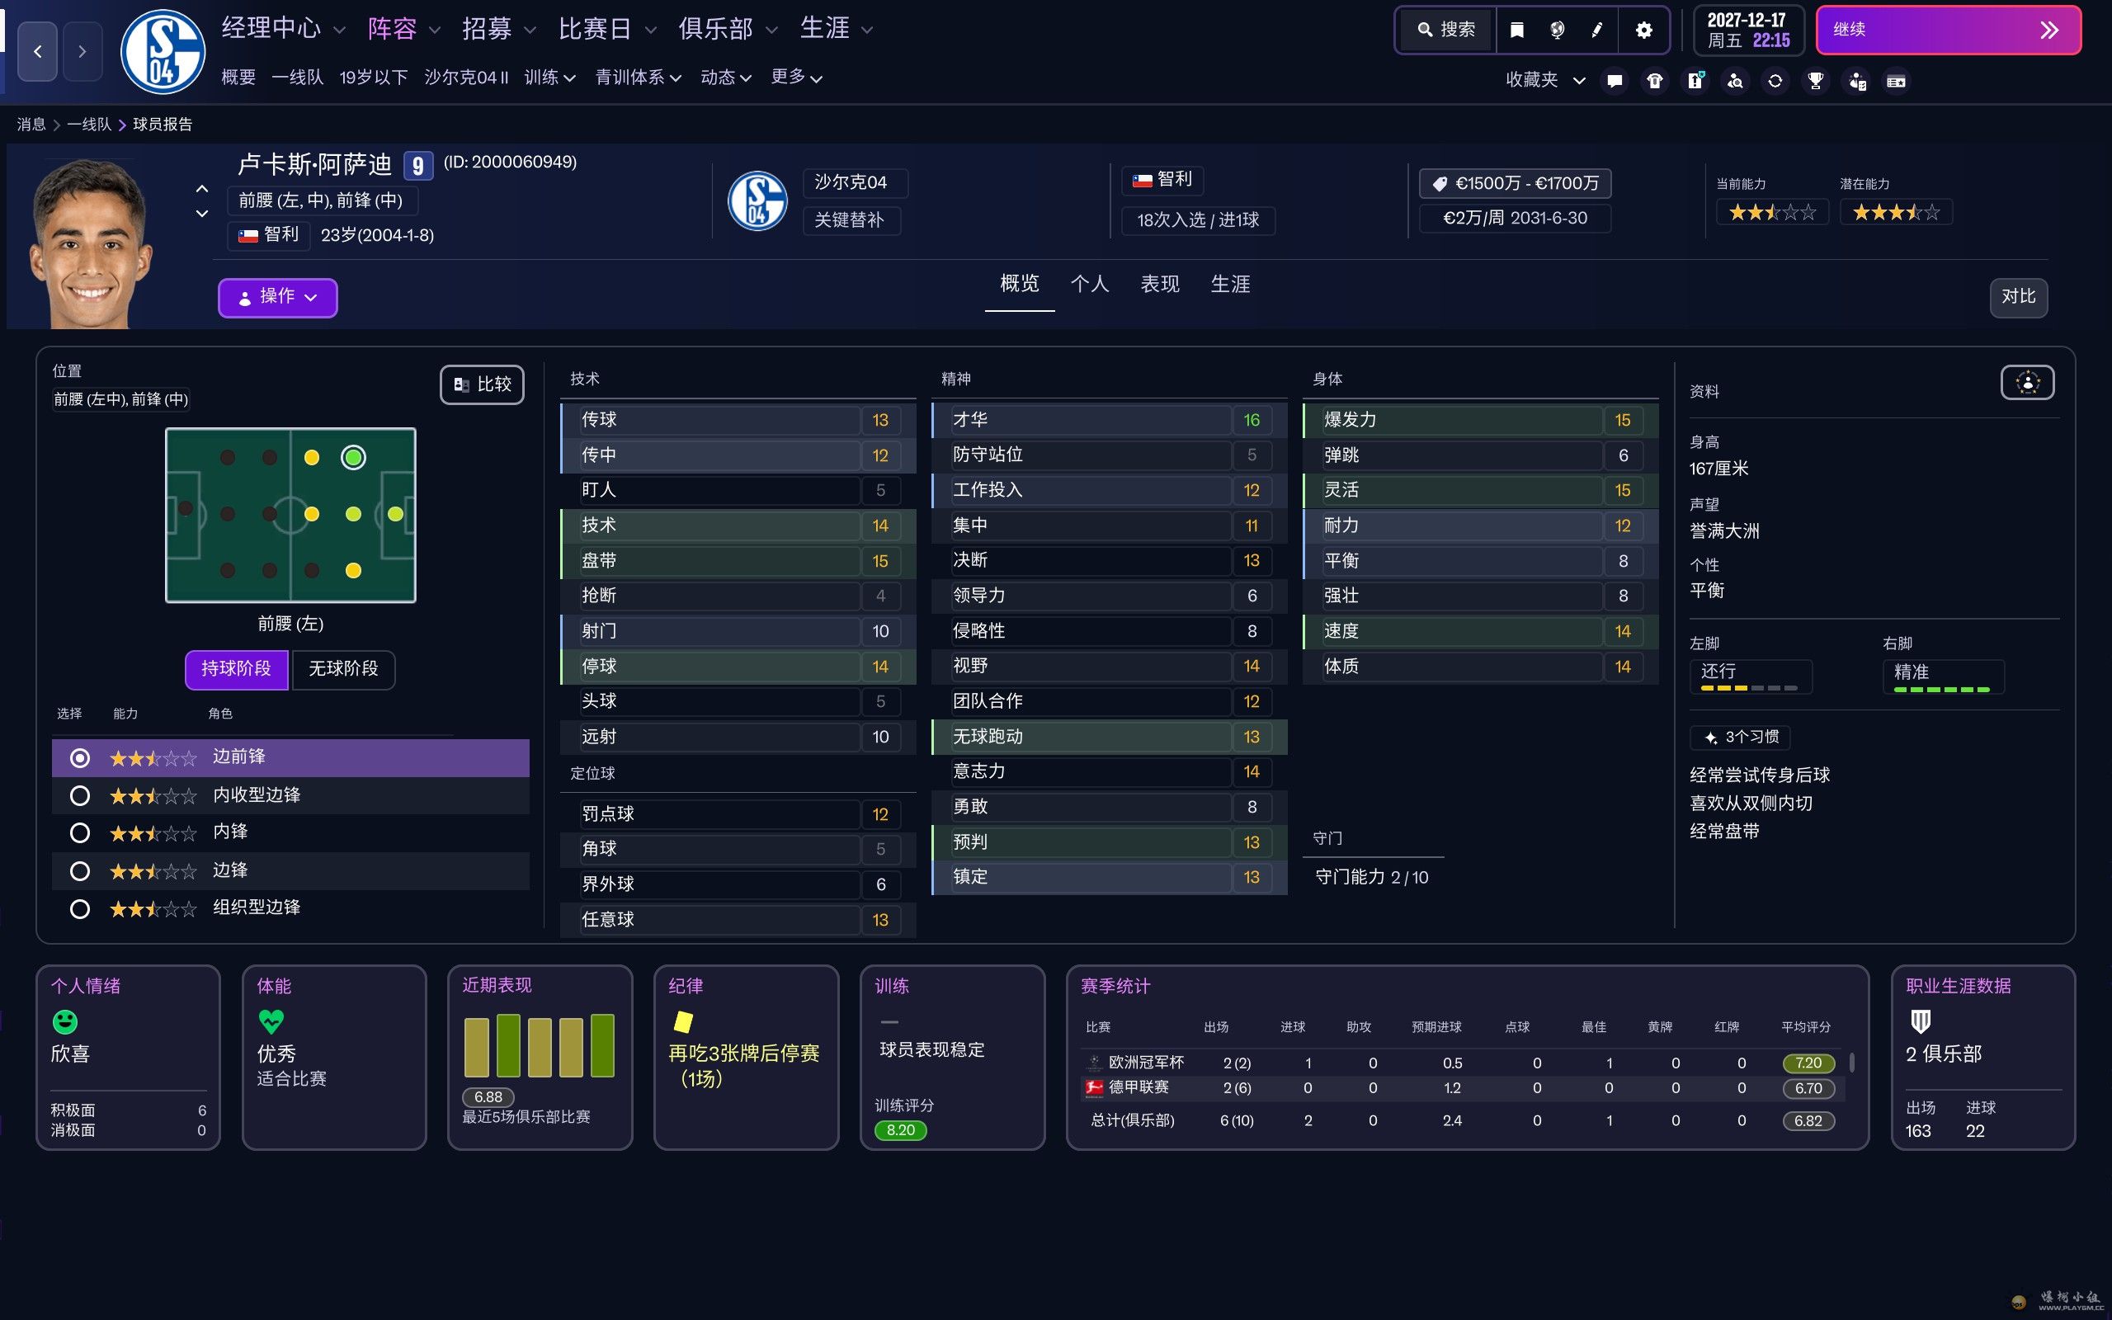The width and height of the screenshot is (2112, 1320).
Task: Click the globe icon beside search
Action: click(x=1557, y=31)
